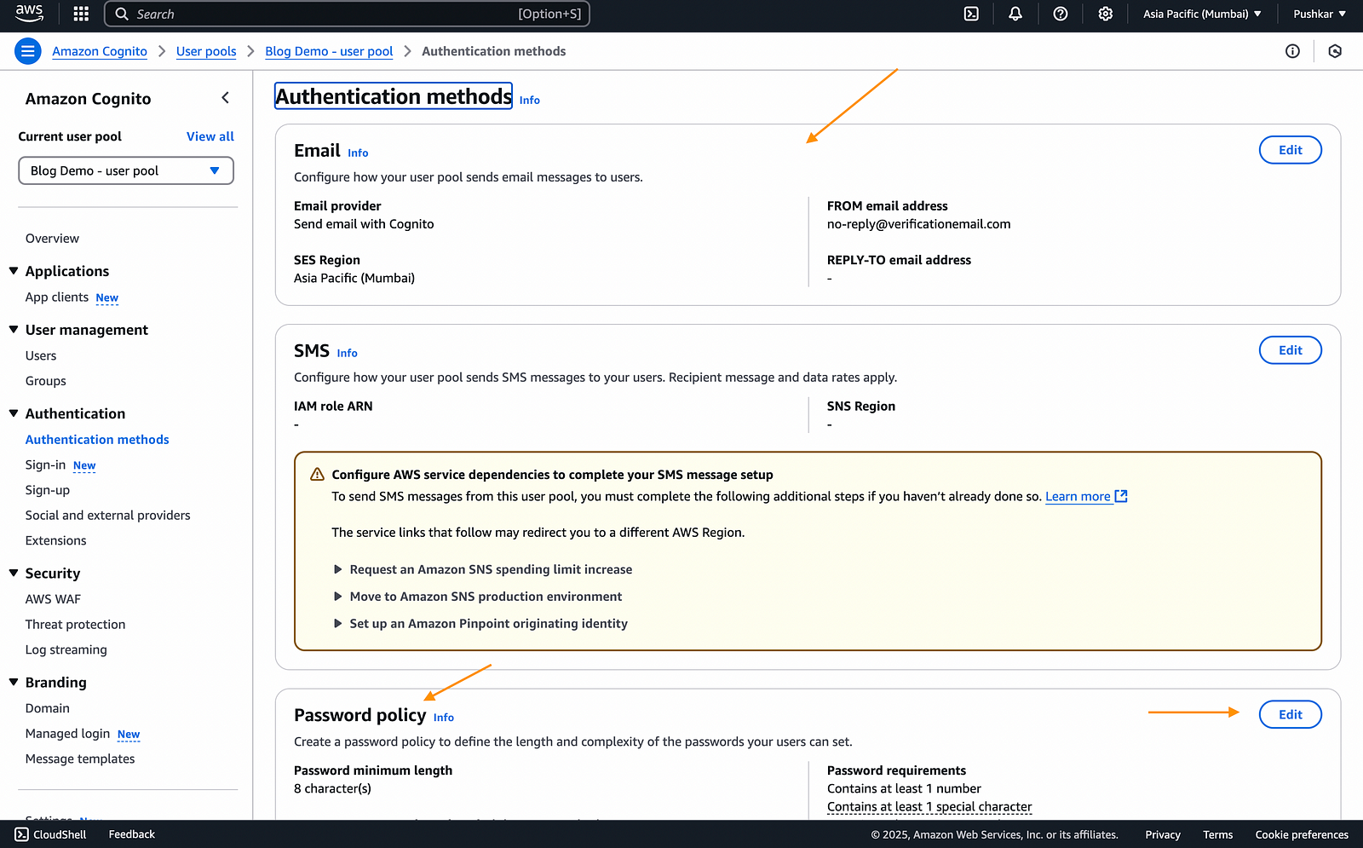Open Managed login under Branding

click(x=68, y=734)
